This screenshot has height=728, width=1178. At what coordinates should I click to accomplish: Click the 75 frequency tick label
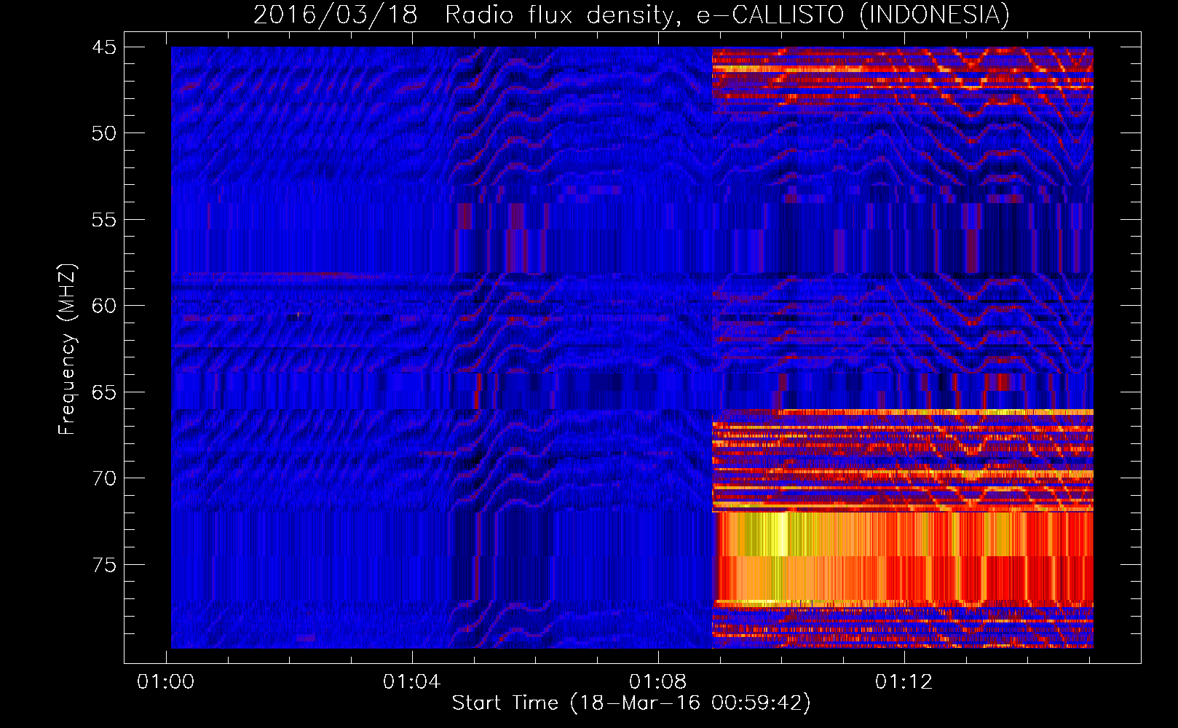[104, 565]
